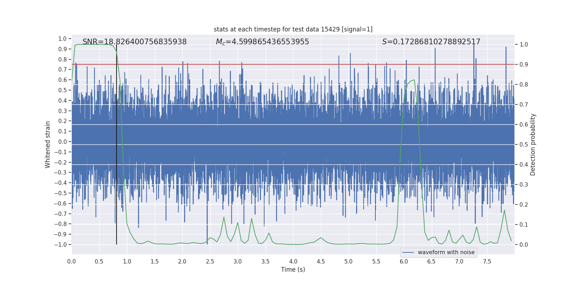Select the S=0.17286810278892517 annotation
The width and height of the screenshot is (572, 286).
(431, 42)
